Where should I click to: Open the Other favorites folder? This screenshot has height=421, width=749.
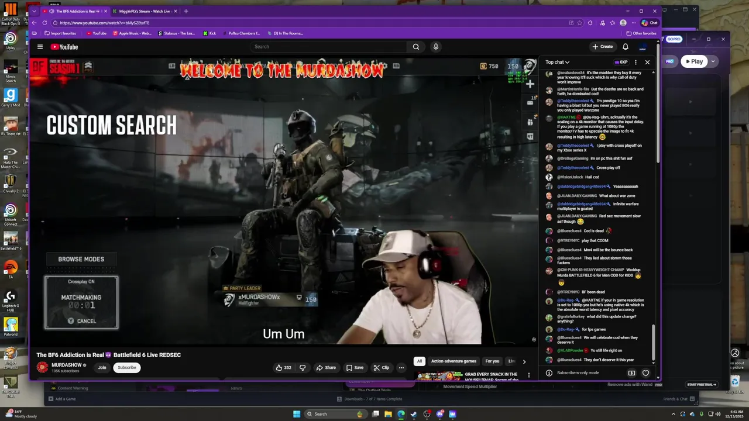click(x=641, y=33)
